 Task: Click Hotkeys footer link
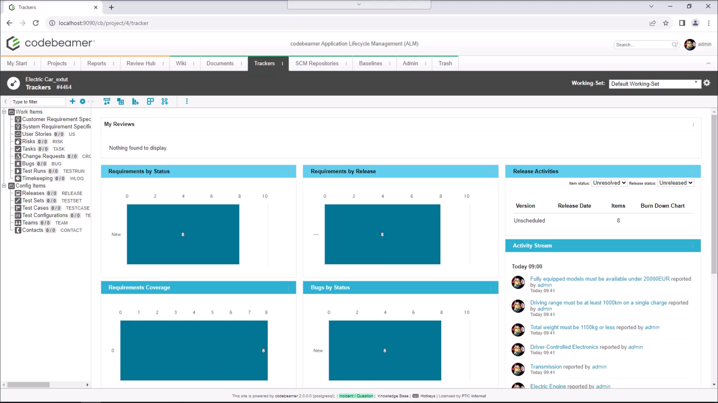427,396
